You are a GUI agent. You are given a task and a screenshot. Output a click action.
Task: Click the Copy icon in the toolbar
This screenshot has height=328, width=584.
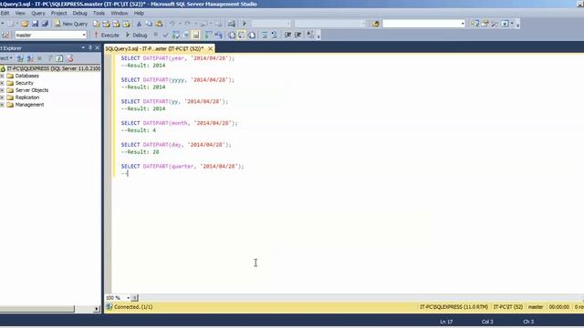(149, 24)
